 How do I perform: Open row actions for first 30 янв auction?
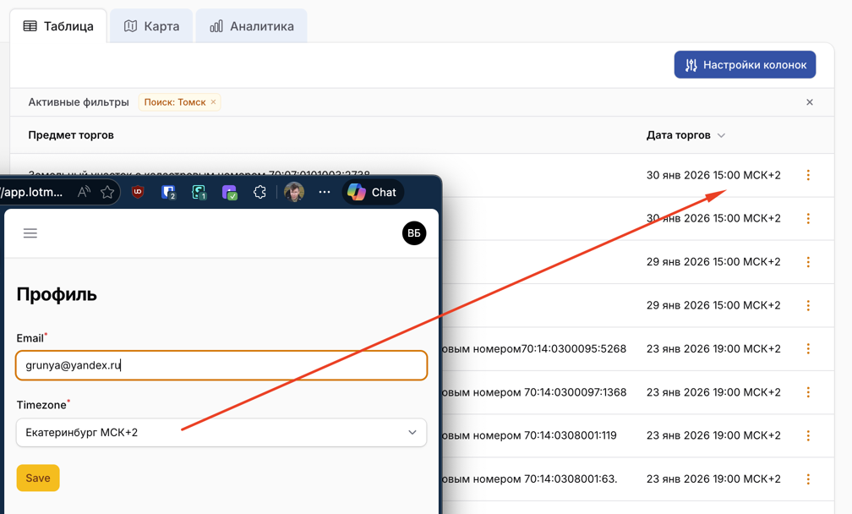tap(808, 175)
